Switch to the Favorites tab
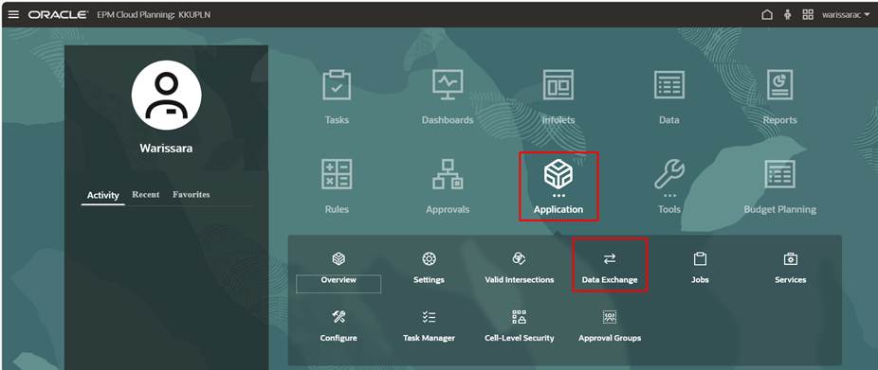Image resolution: width=878 pixels, height=370 pixels. click(x=191, y=195)
